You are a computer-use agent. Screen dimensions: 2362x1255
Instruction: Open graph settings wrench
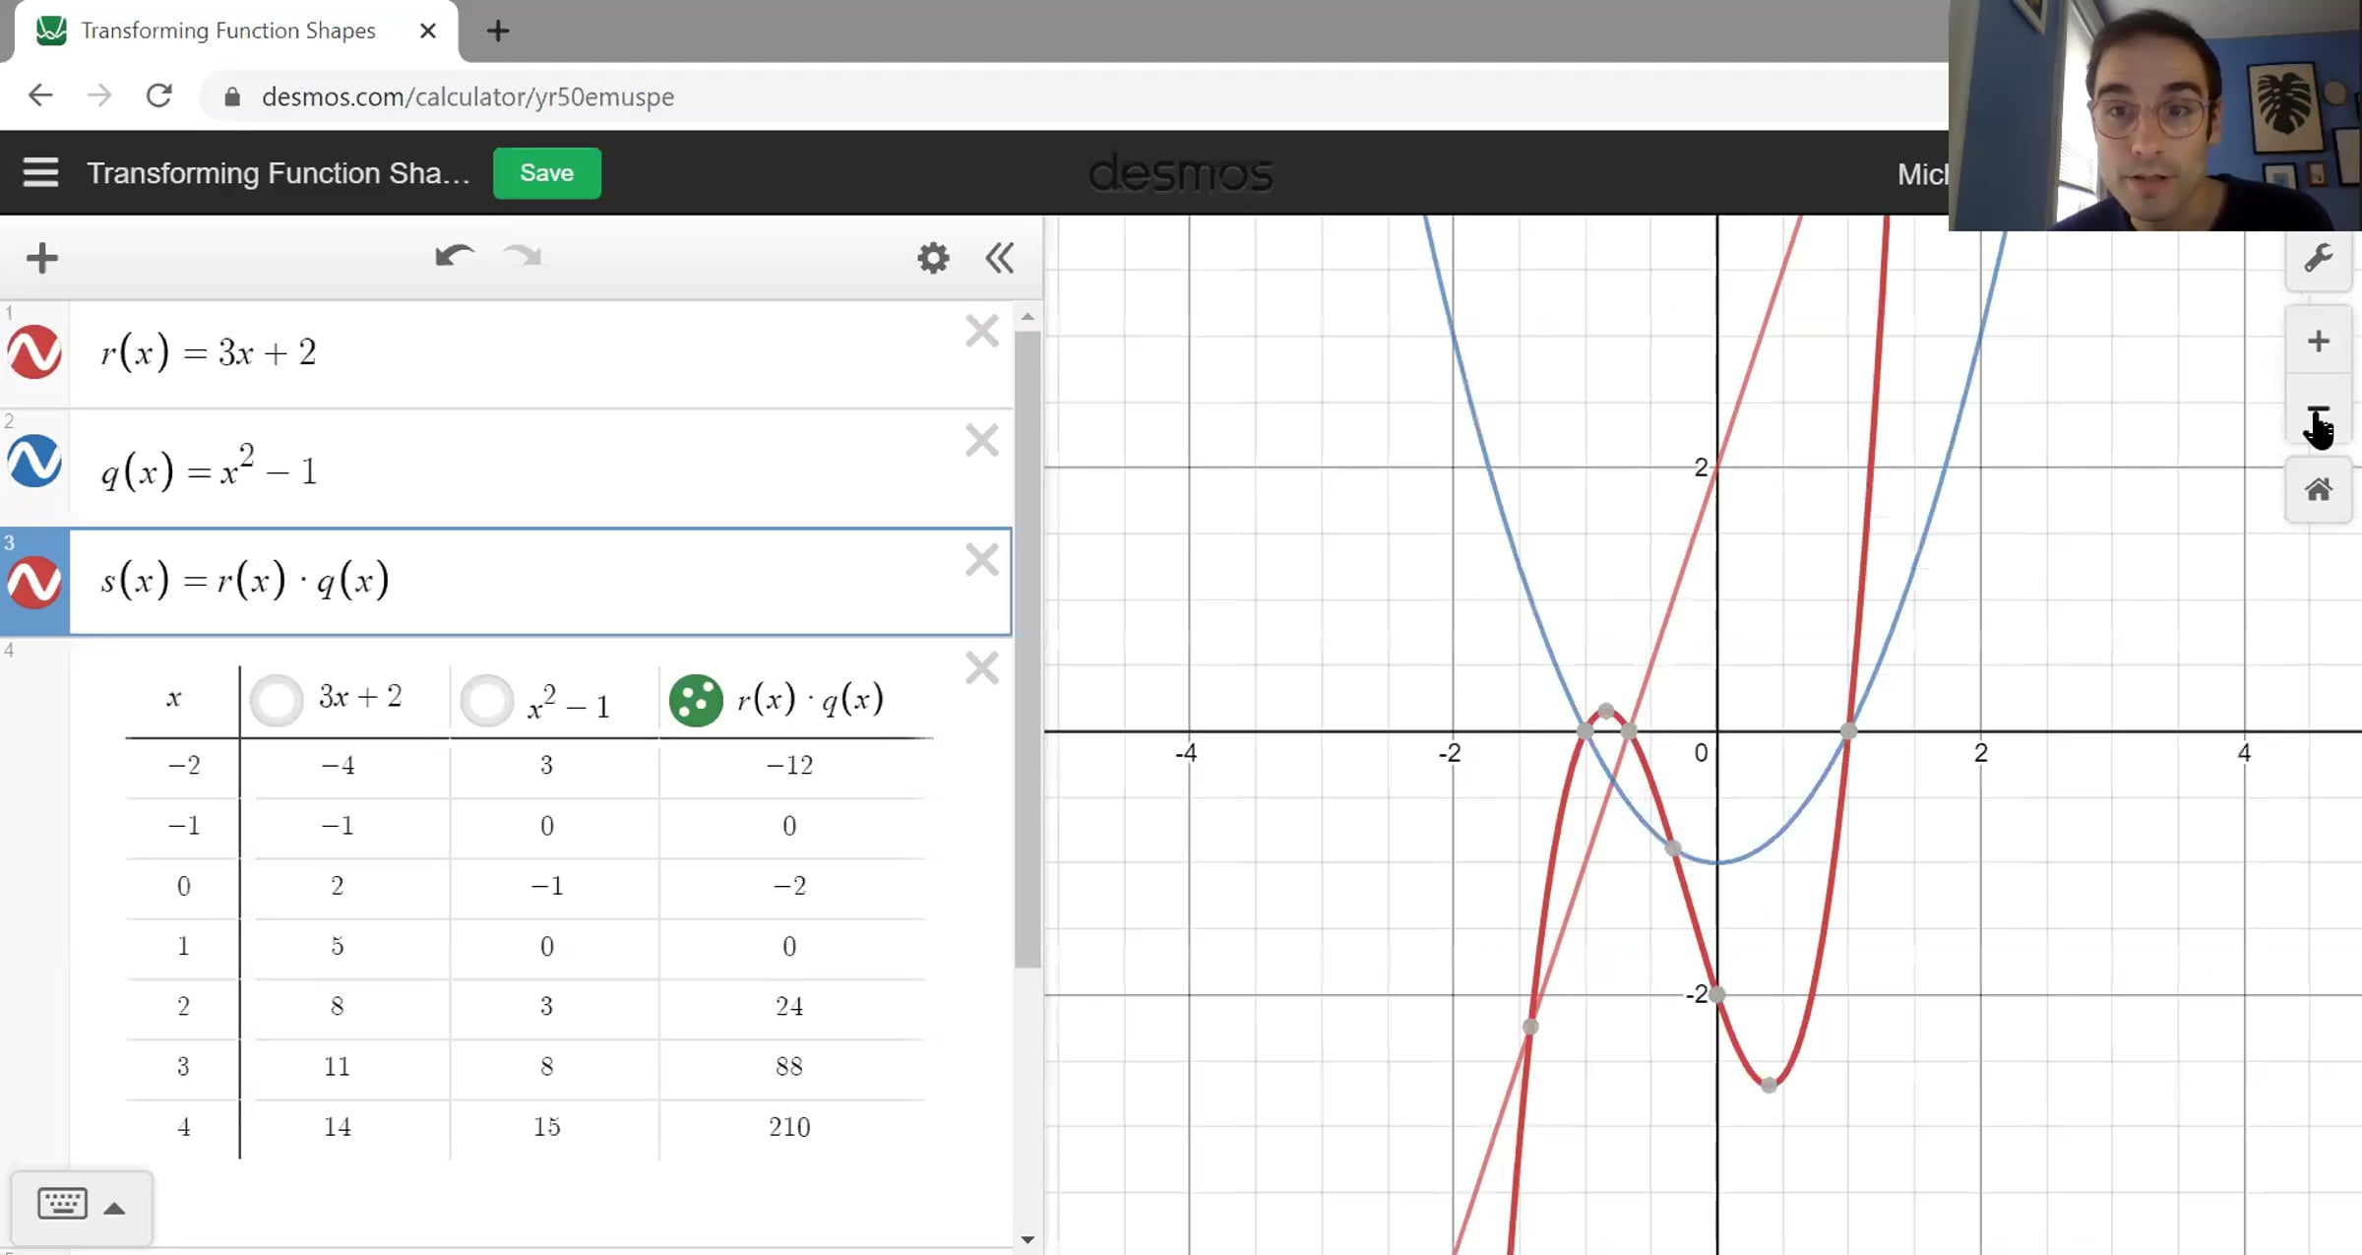[x=2318, y=259]
